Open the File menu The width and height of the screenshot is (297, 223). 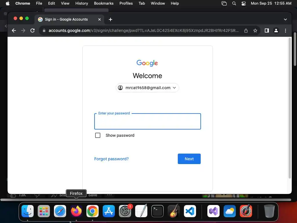coord(39,3)
